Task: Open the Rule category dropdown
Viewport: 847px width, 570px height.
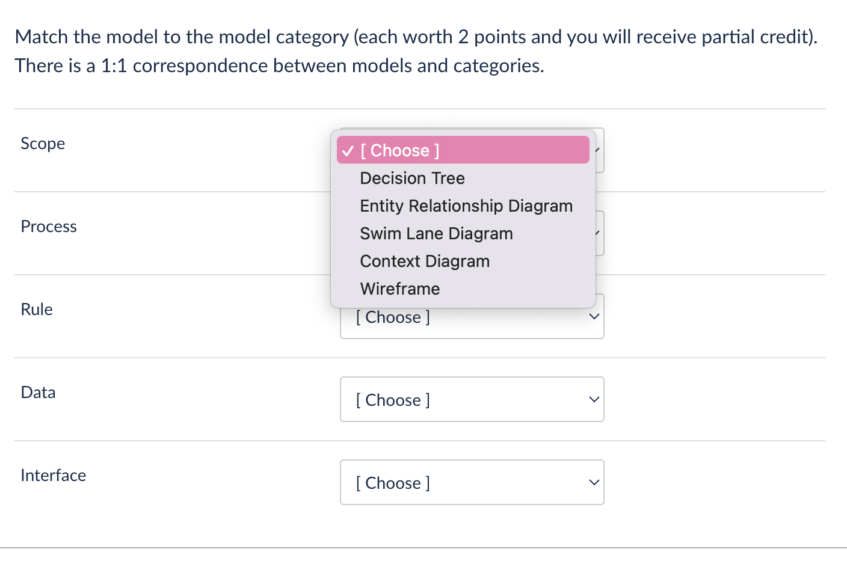Action: click(472, 316)
